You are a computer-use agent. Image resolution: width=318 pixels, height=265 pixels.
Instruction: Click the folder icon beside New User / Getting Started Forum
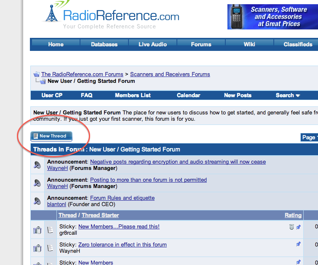[x=43, y=82]
